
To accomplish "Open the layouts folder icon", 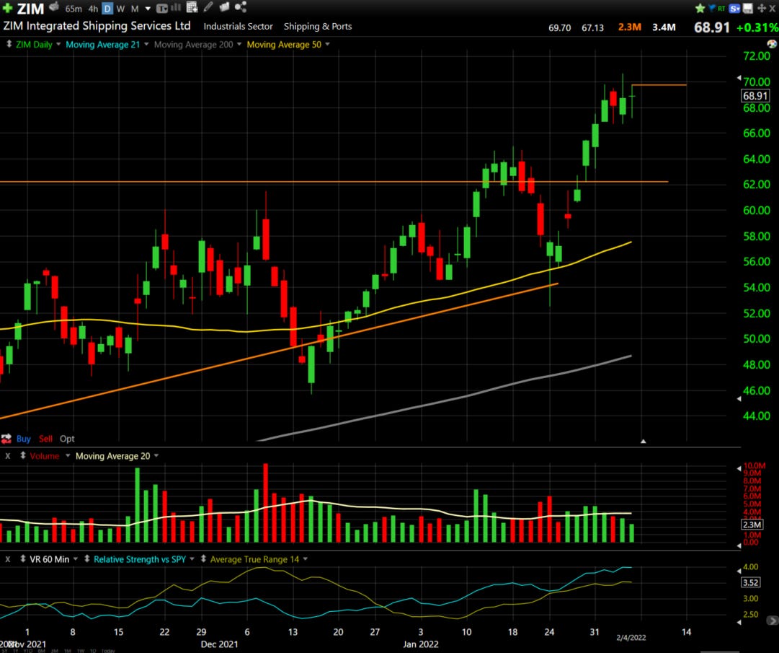I will click(224, 7).
